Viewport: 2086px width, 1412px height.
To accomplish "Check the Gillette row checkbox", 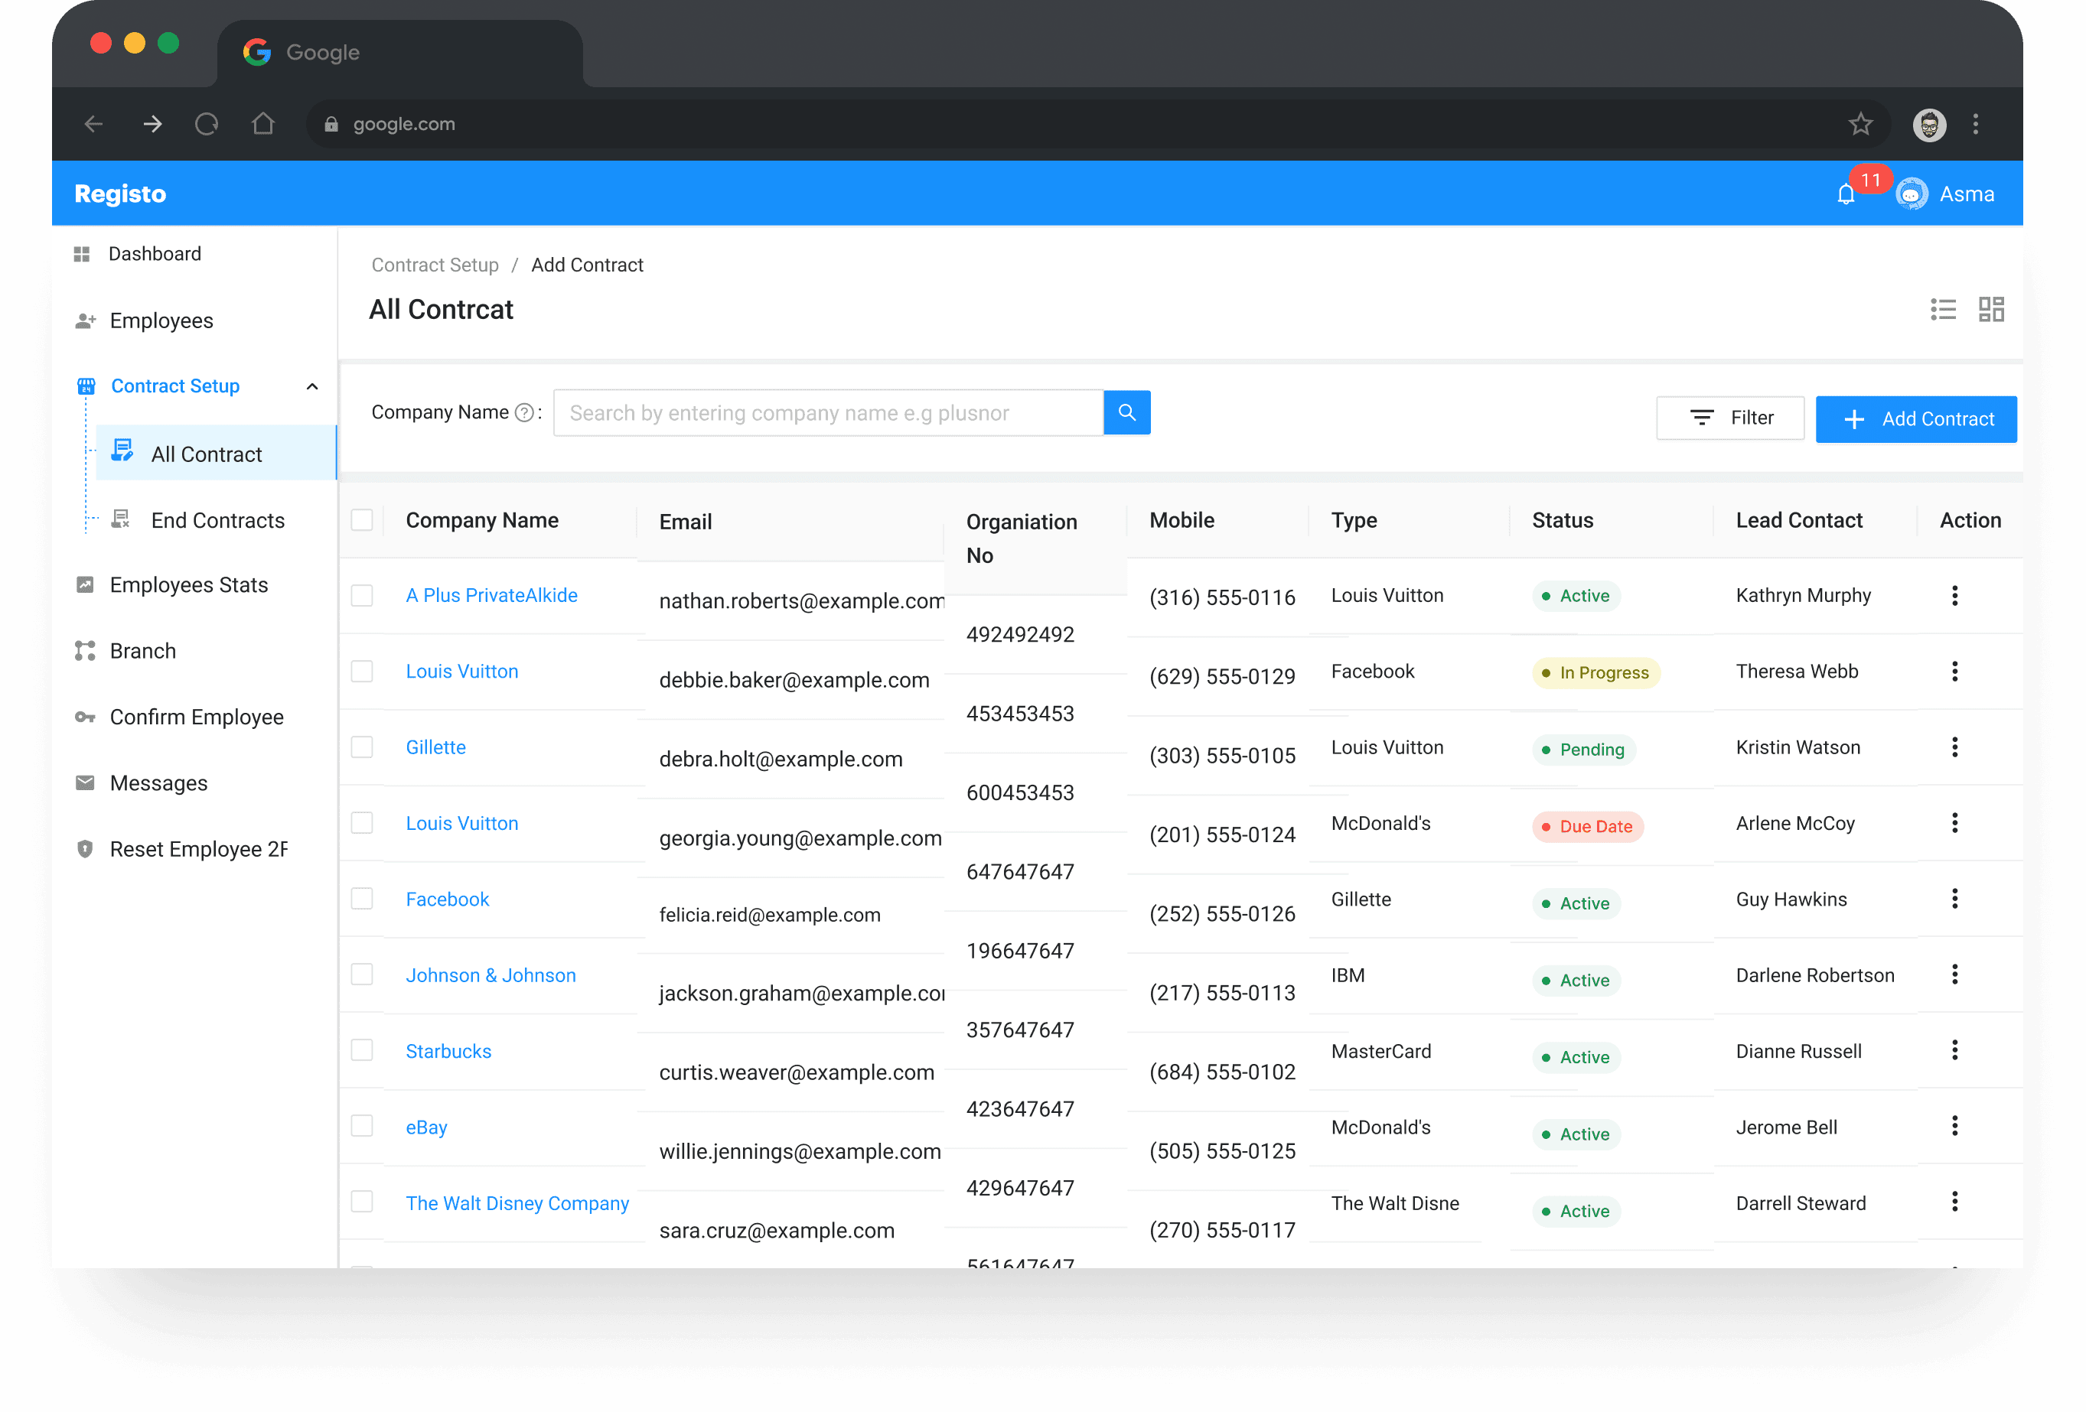I will (362, 747).
